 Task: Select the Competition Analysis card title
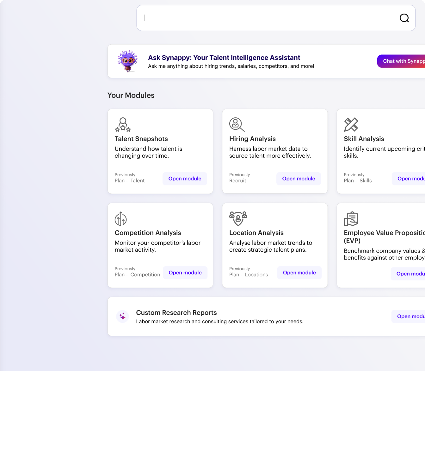(148, 233)
